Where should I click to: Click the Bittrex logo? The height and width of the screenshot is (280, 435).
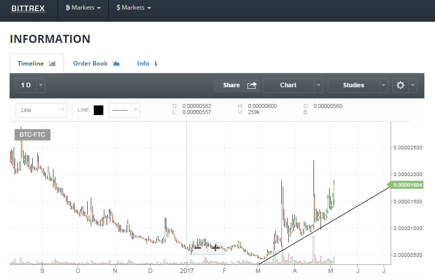tap(28, 9)
